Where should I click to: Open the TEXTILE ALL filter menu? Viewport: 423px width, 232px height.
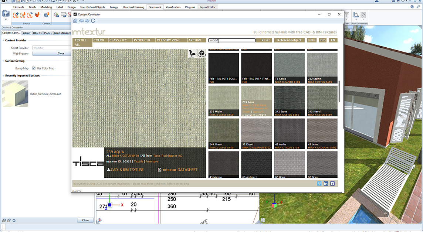[82, 42]
